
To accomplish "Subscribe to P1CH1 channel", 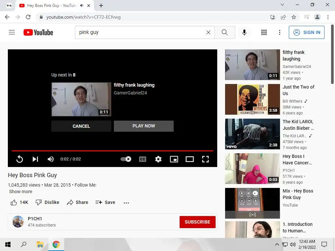I will [x=197, y=222].
